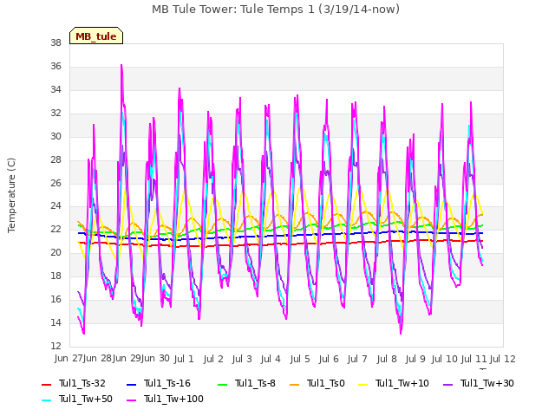Image resolution: width=555 pixels, height=416 pixels.
Task: Click the Jul 2 x-axis date
Action: click(213, 359)
